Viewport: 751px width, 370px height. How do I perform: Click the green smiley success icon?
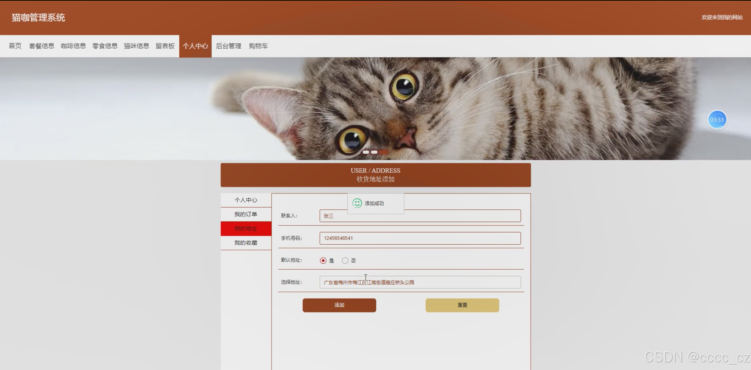point(357,203)
